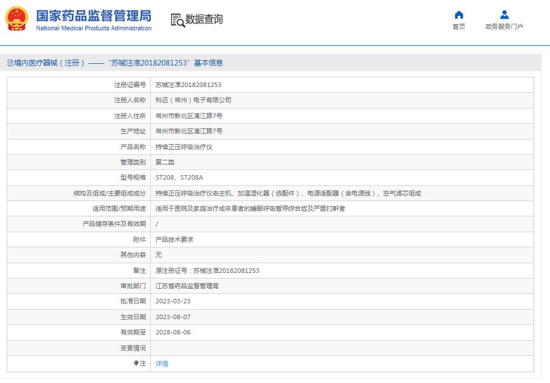Select the 江苏省药品监督管理局 approval department cell

coord(187,286)
